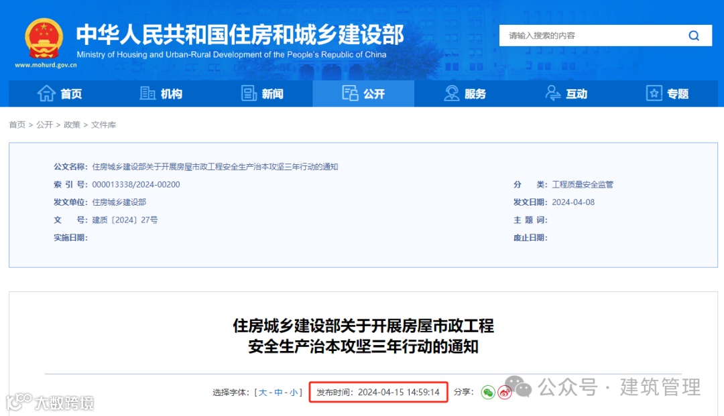Click category value 工程质量安全监管
This screenshot has height=416, width=724.
coord(583,184)
